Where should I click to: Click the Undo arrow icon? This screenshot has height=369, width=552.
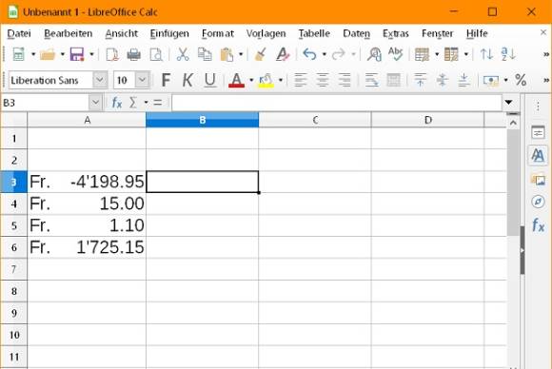click(310, 54)
